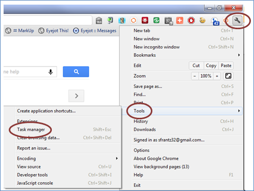This screenshot has height=191, width=254.
Task: Expand the Encoding submenu
Action: (68, 158)
